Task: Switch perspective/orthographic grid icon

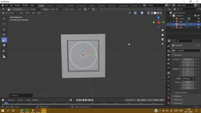Action: pos(163,44)
